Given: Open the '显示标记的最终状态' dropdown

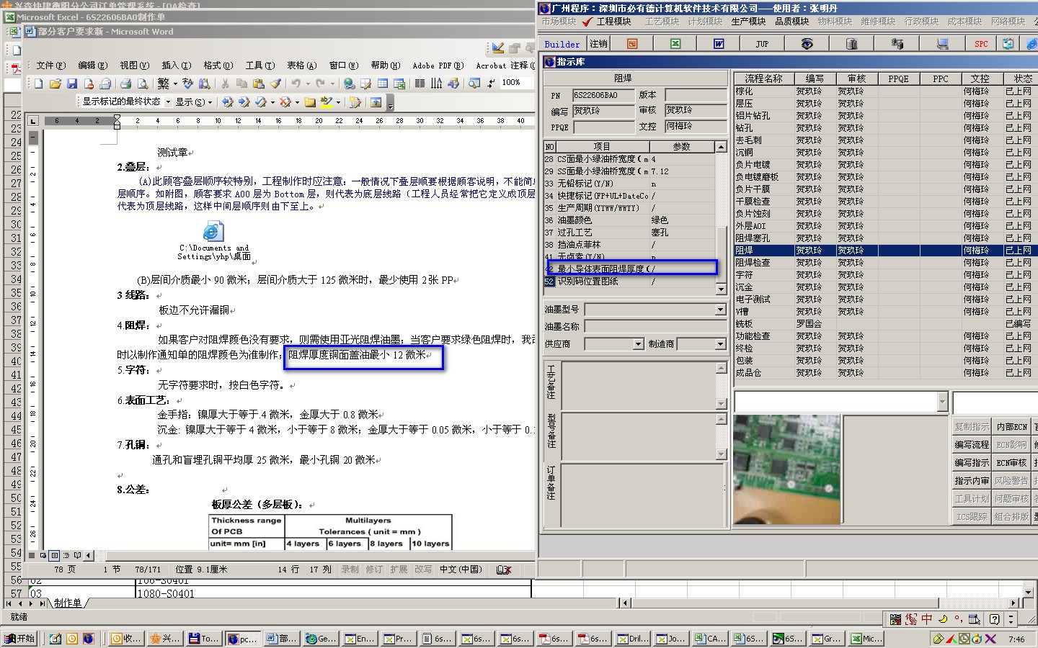Looking at the screenshot, I should pos(168,102).
